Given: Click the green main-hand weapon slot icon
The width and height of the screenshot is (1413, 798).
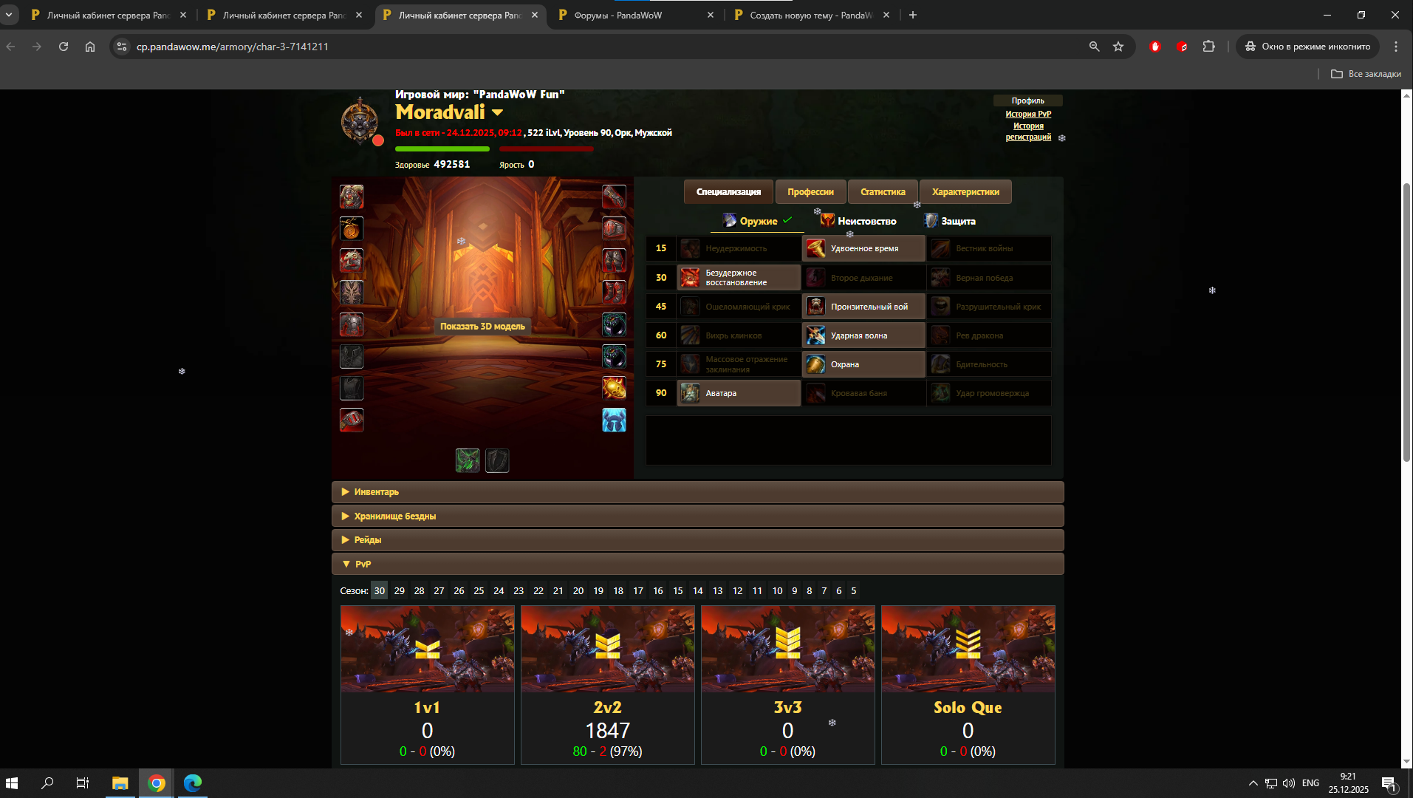Looking at the screenshot, I should pyautogui.click(x=468, y=460).
